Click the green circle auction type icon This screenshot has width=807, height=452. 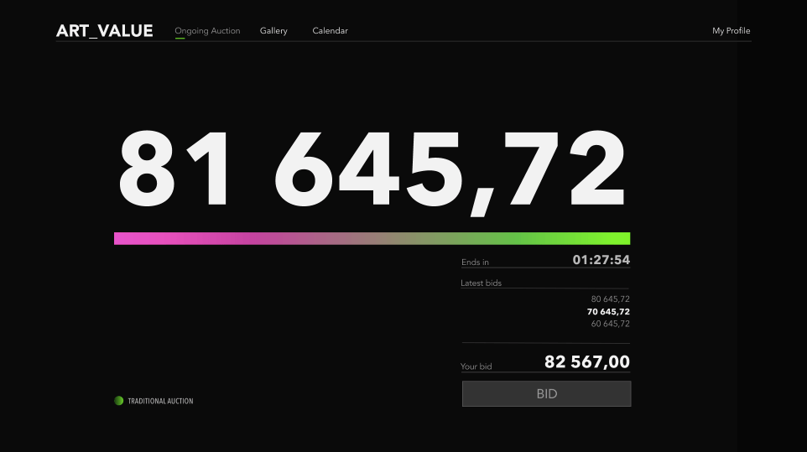pos(119,401)
